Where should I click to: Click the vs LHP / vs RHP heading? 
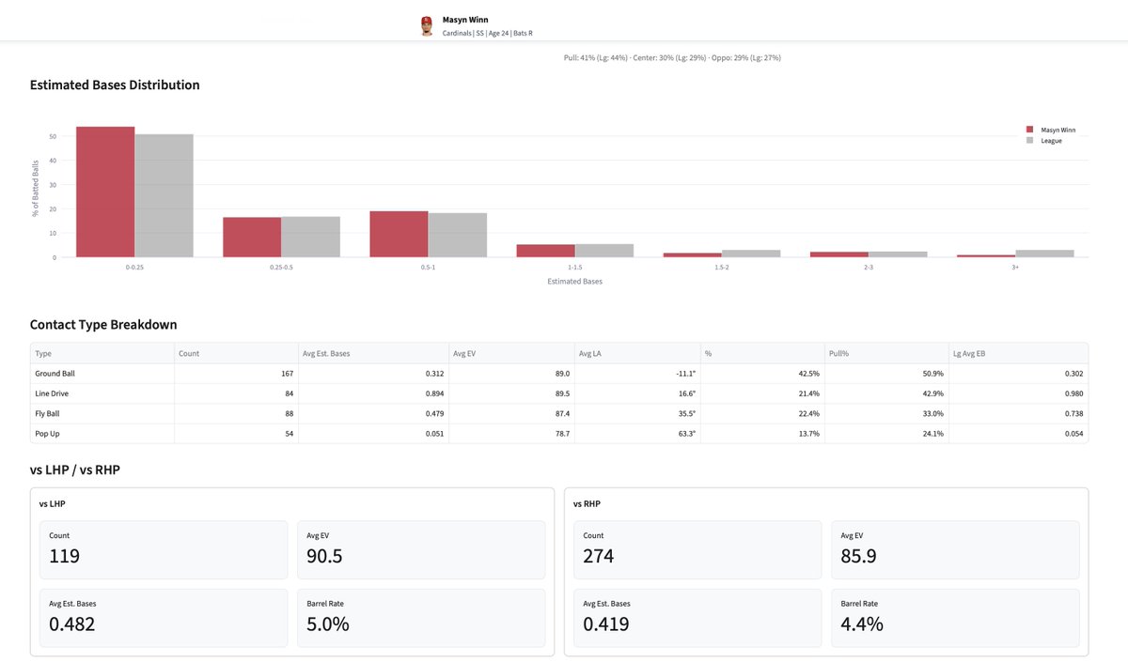[75, 470]
